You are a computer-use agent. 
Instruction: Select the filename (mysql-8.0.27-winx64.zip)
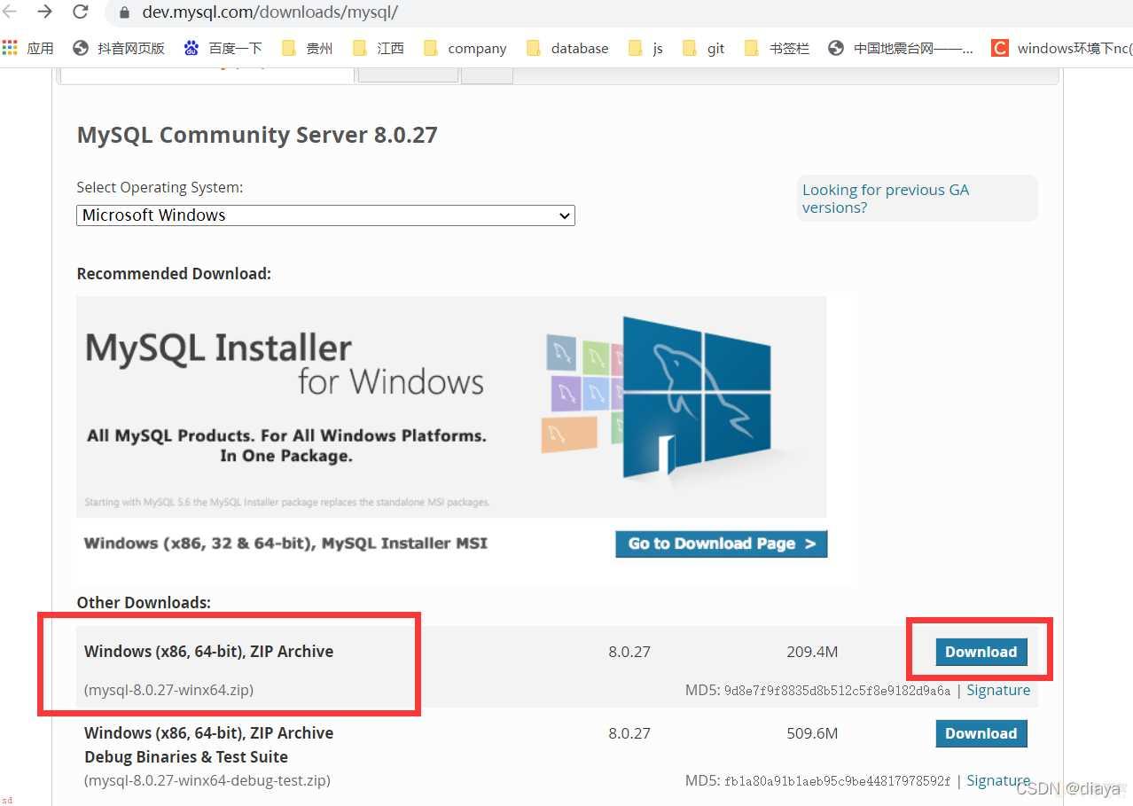[168, 690]
